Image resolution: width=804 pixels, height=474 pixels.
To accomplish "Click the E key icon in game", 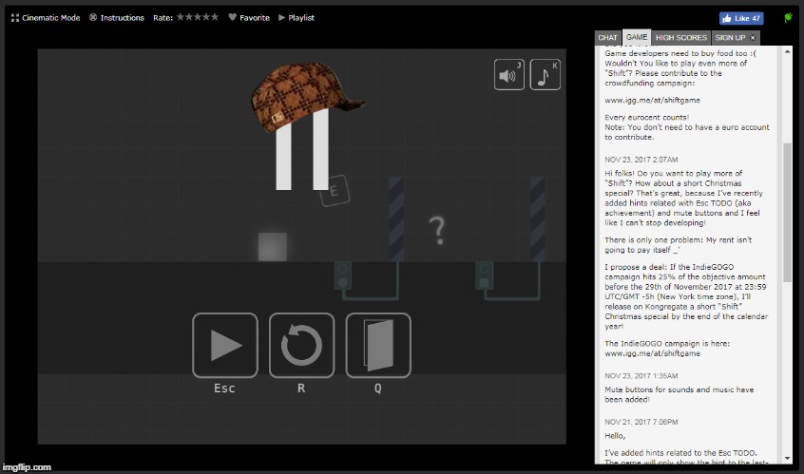I will click(335, 192).
